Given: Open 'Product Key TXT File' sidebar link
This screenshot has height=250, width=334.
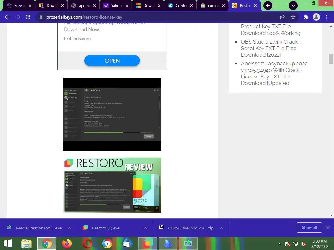Looking at the screenshot, I should coord(270,30).
